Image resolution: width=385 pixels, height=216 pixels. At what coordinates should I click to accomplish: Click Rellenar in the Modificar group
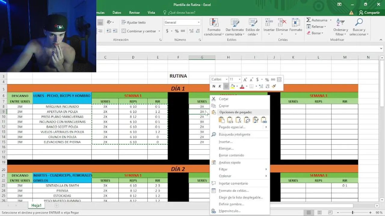(316, 27)
